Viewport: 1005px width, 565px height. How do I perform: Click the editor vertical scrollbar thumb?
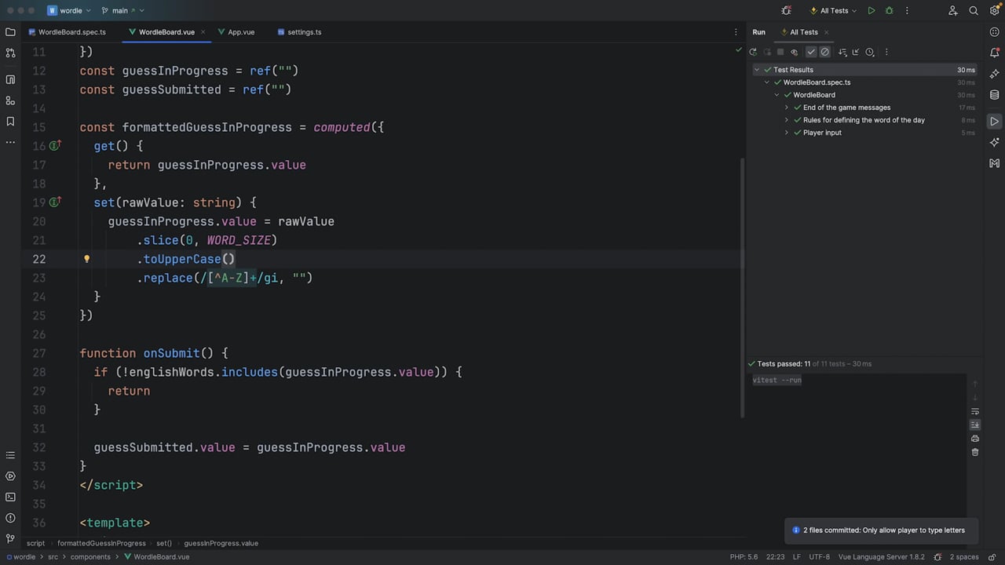741,288
